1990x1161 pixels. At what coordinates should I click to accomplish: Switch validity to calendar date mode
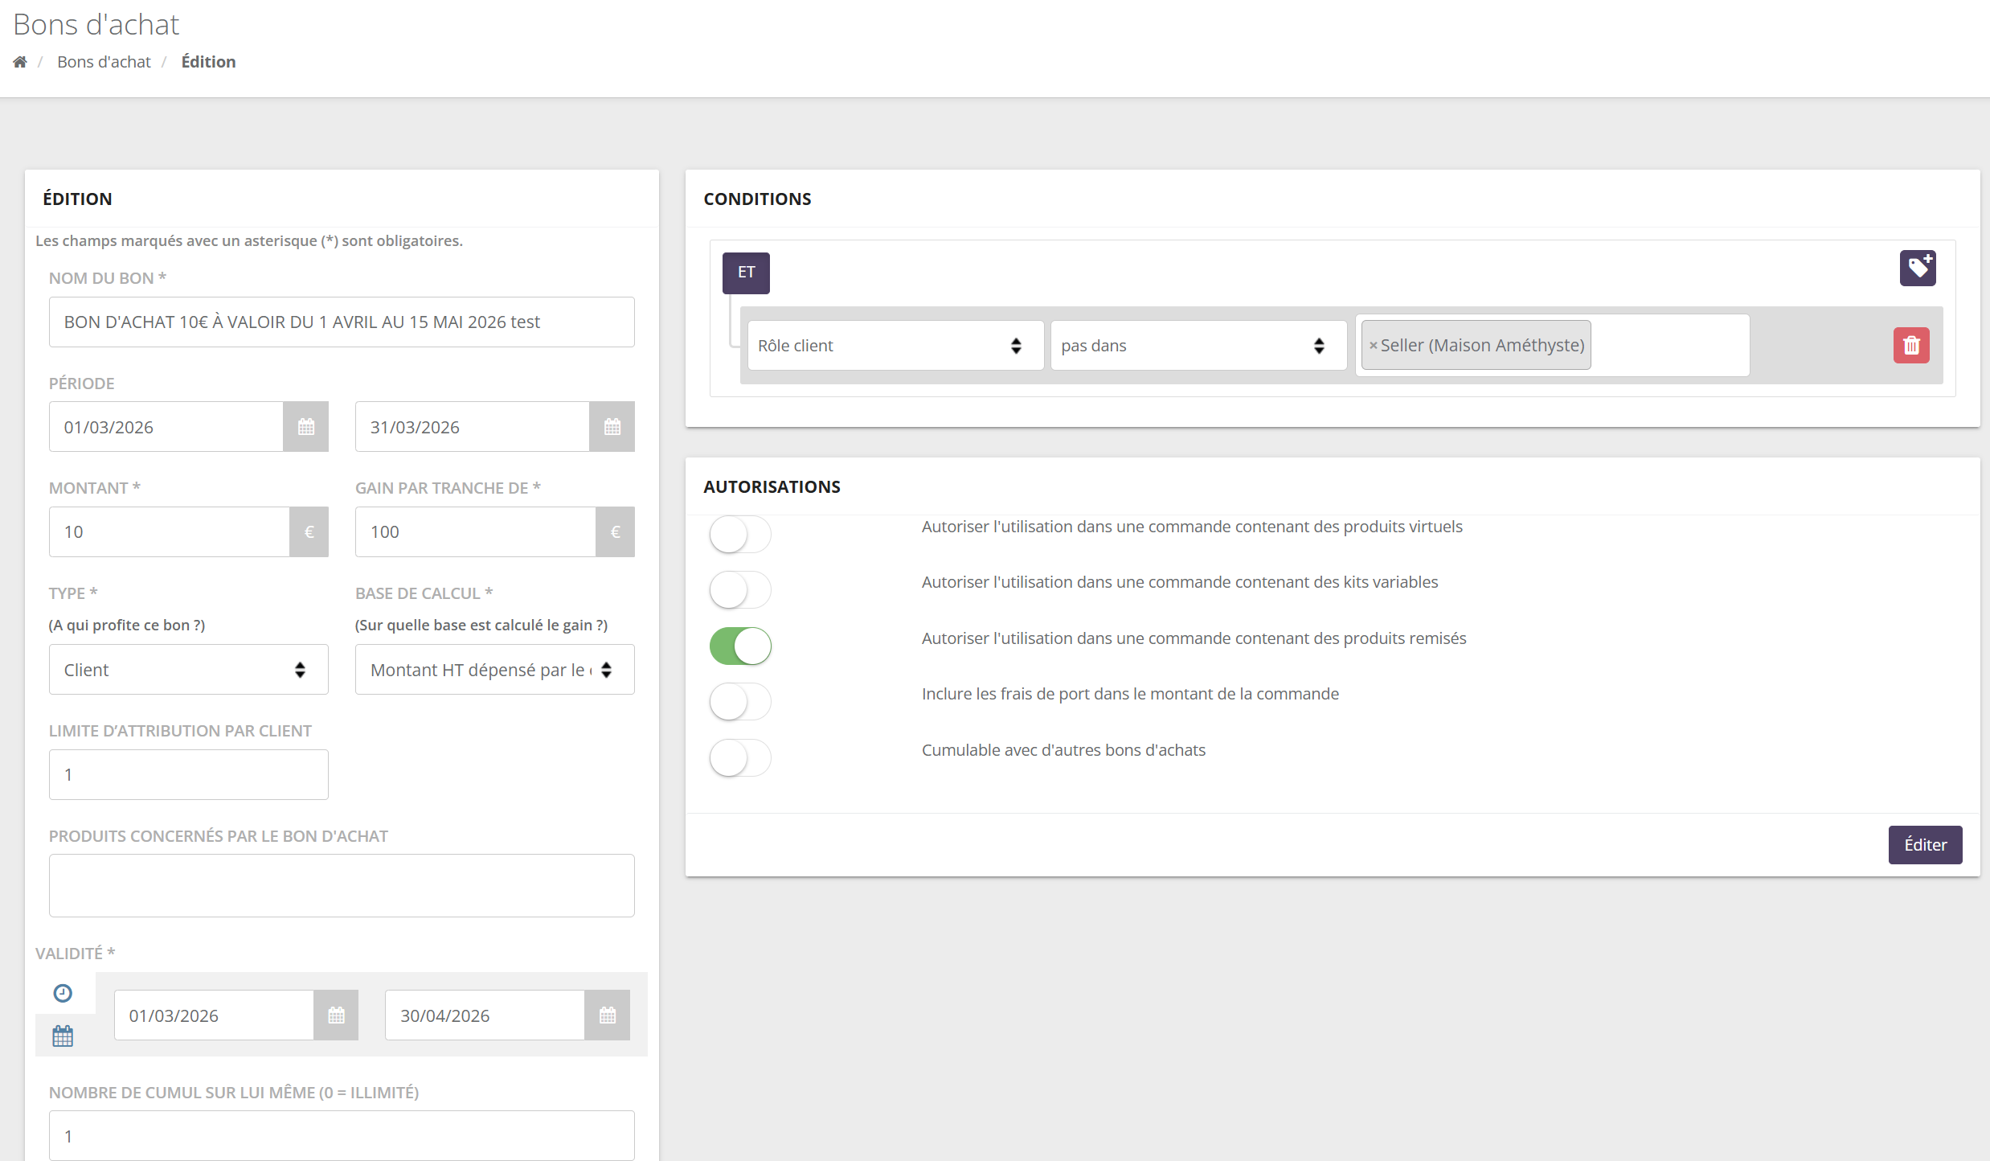tap(63, 1036)
